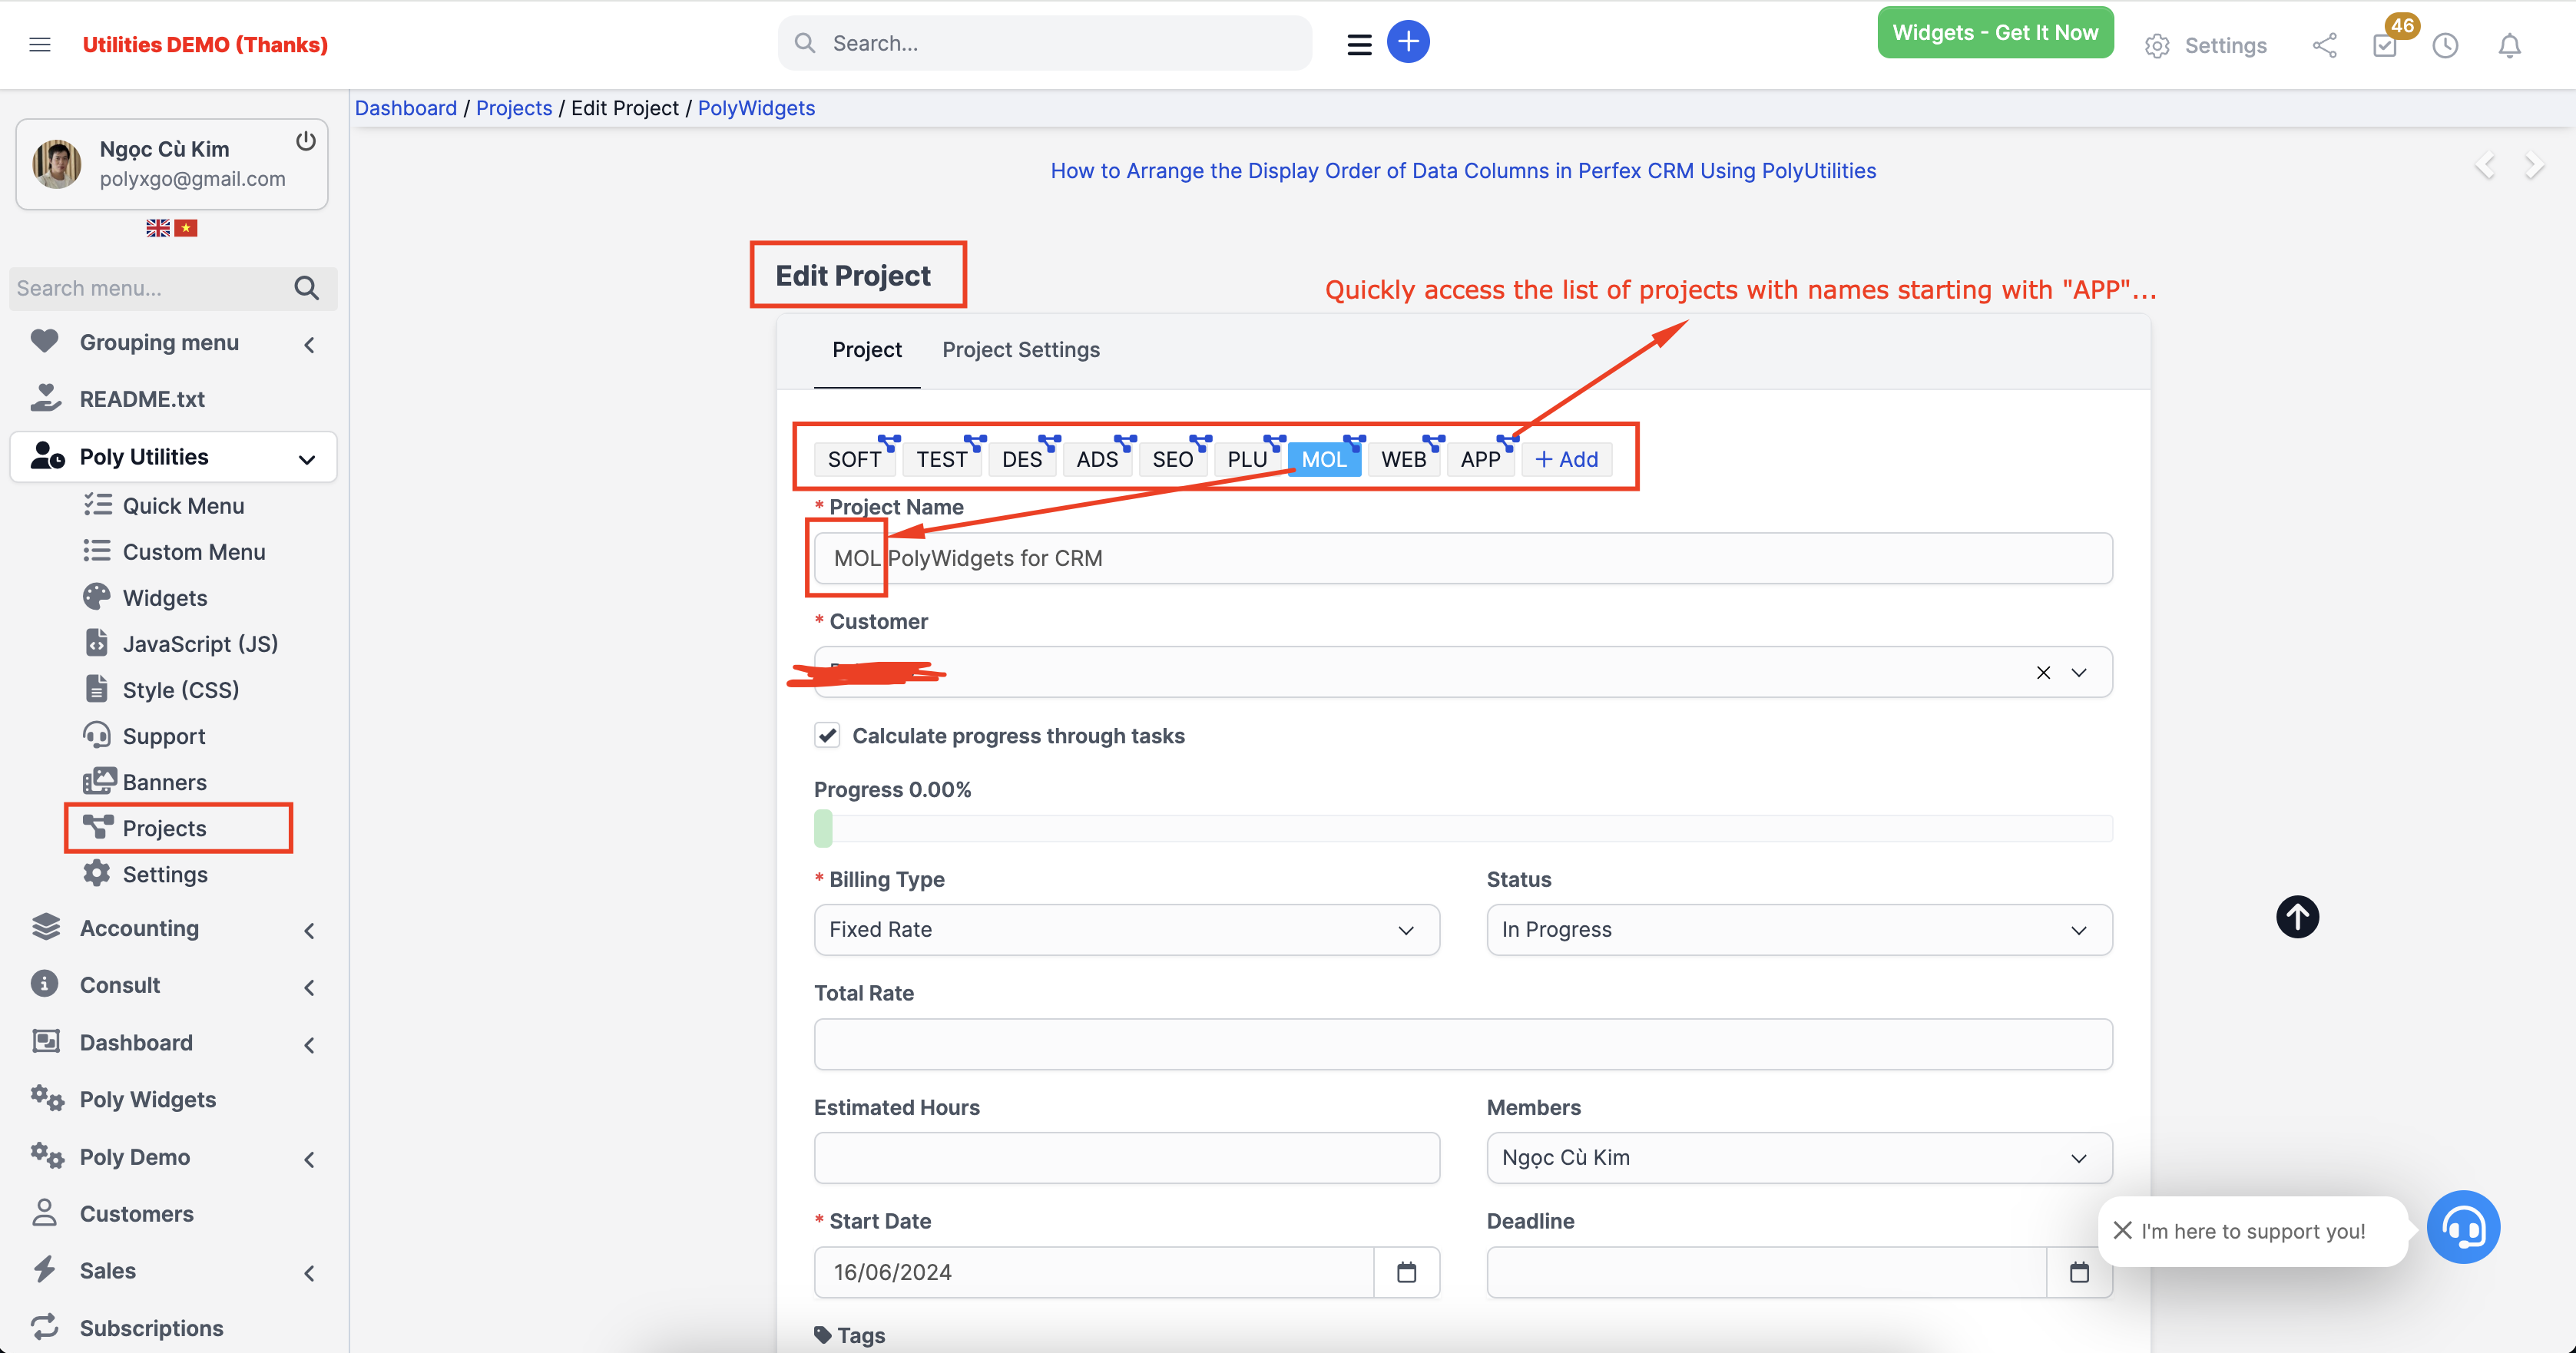This screenshot has height=1353, width=2576.
Task: Open the In Progress status dropdown
Action: click(1798, 929)
